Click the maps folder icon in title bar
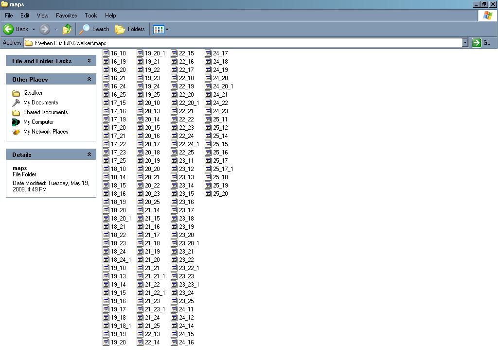498x358 pixels. pyautogui.click(x=4, y=4)
